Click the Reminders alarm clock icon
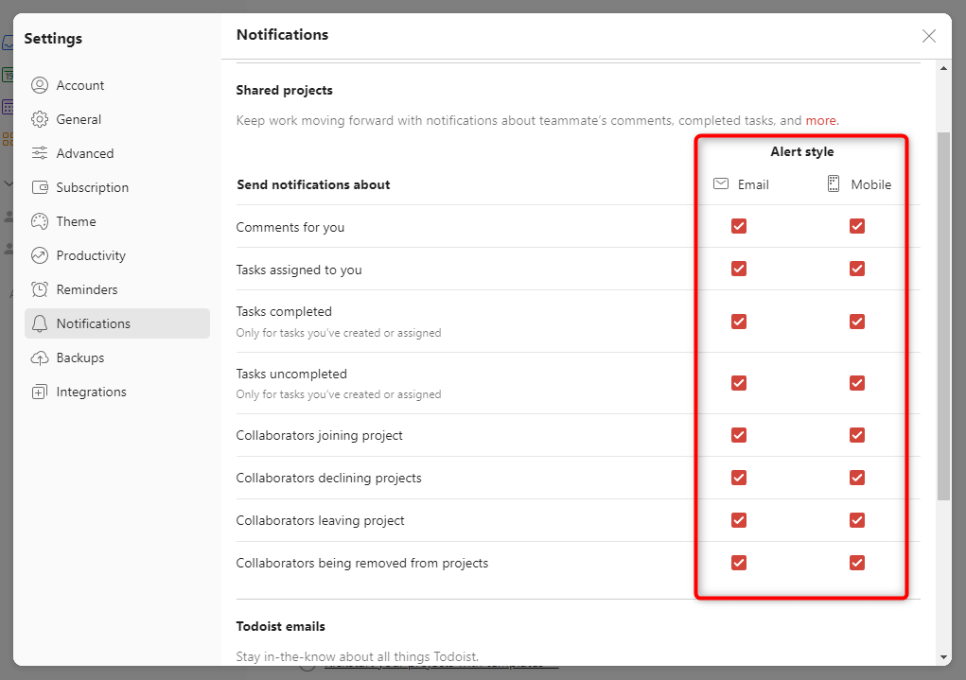This screenshot has height=680, width=966. [x=40, y=289]
